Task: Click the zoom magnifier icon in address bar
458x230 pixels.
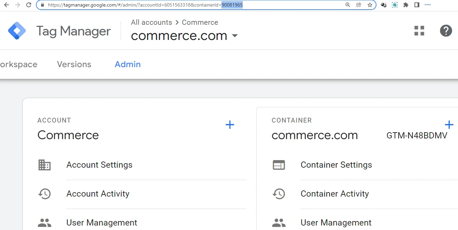Action: point(348,5)
